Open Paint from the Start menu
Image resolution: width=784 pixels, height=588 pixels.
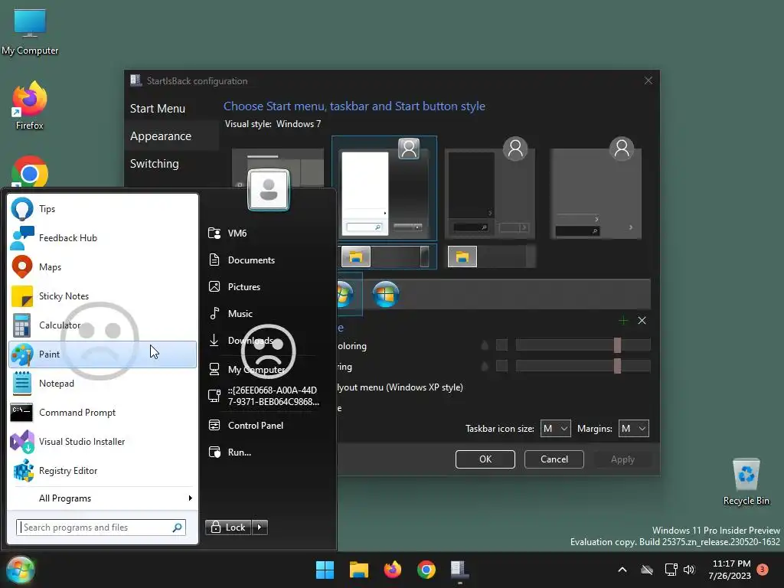point(103,354)
